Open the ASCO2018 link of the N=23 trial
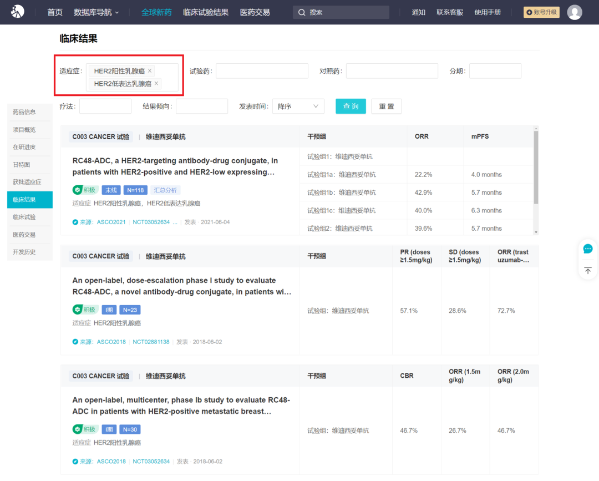Viewport: 599px width, 481px height. point(111,342)
